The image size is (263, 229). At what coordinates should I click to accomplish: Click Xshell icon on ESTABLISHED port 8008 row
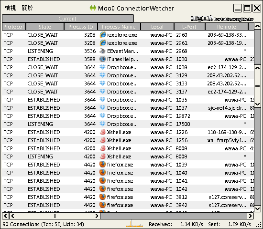point(102,148)
